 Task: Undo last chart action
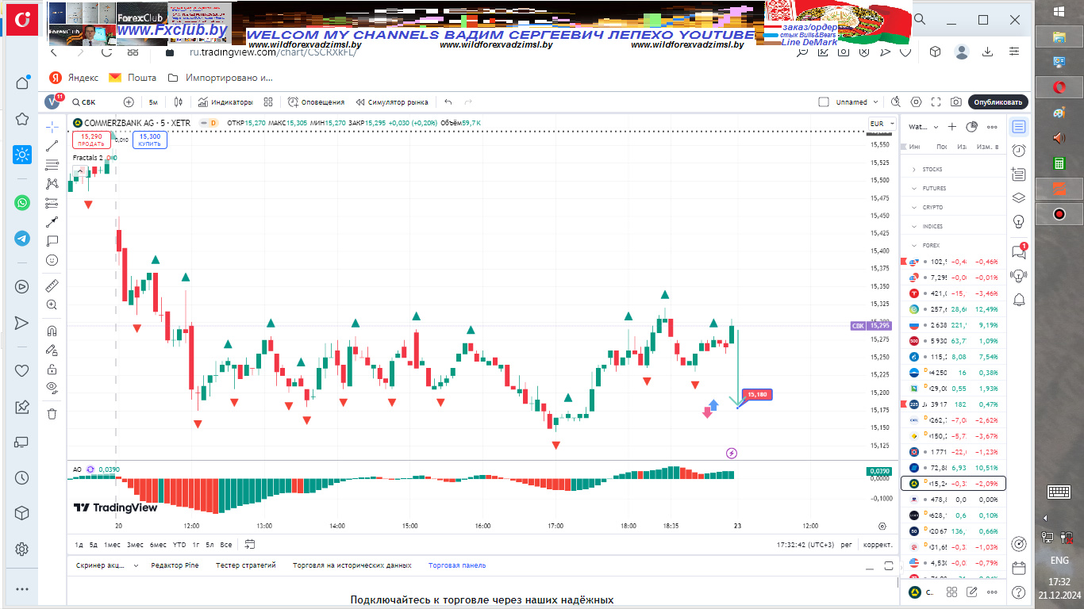[448, 101]
